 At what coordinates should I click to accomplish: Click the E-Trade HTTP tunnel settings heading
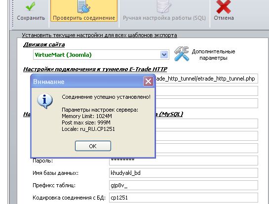pyautogui.click(x=95, y=69)
